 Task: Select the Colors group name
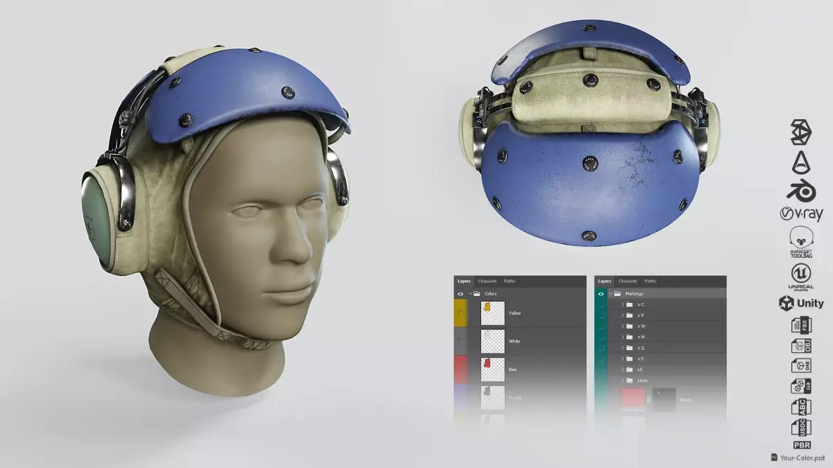491,293
